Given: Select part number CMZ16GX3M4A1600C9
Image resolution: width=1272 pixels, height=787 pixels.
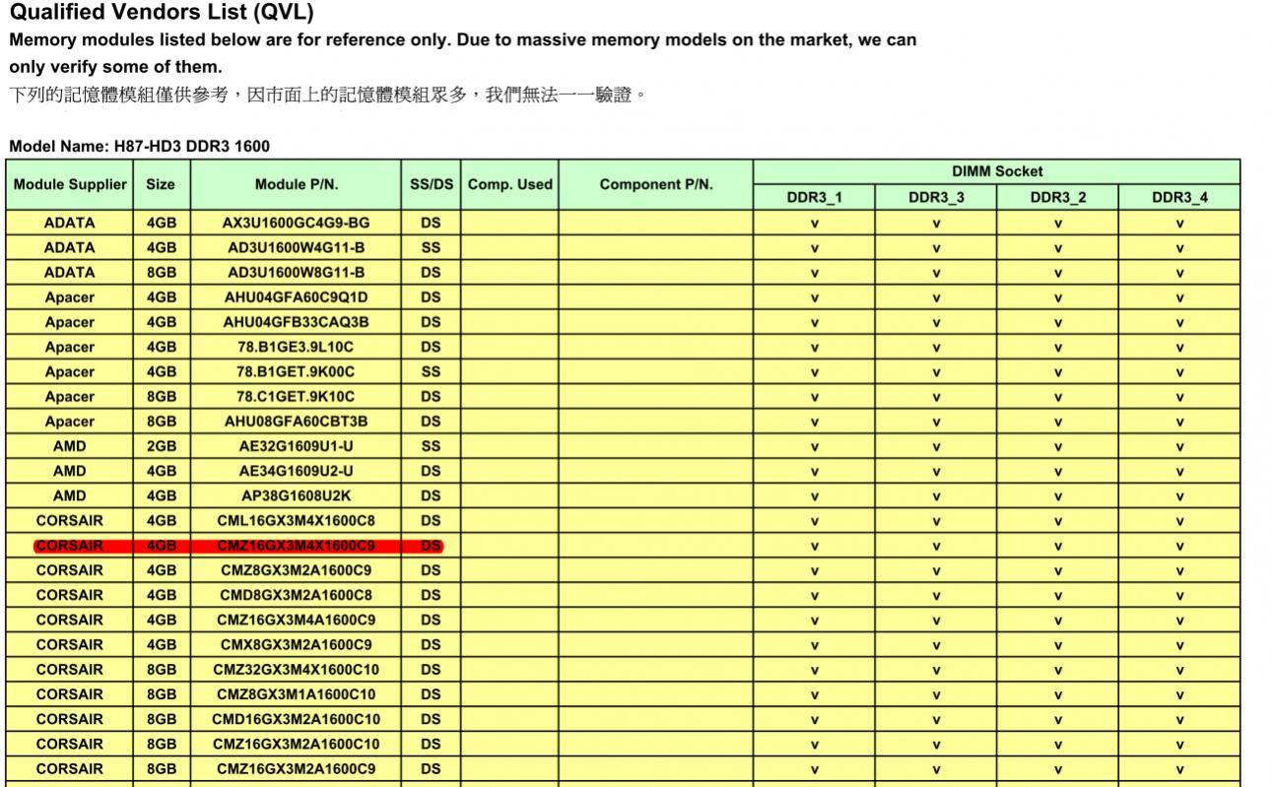Looking at the screenshot, I should pos(296,620).
